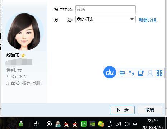167x129 pixels.
Task: Toggle Chinese mode 中 on Baidu IME bar
Action: click(x=122, y=73)
